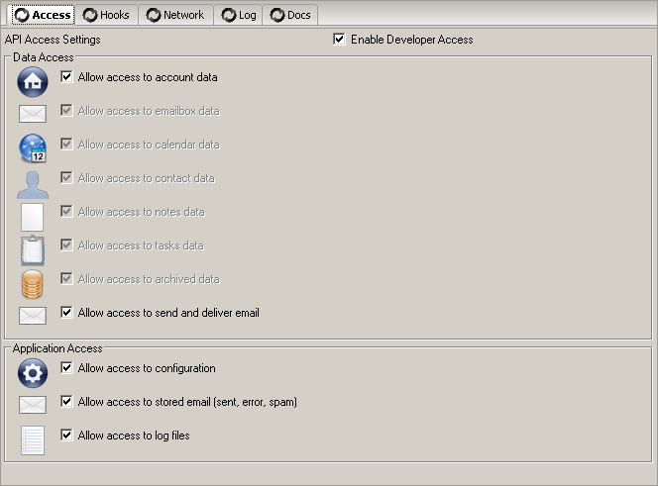This screenshot has width=658, height=486.
Task: Uncheck Allow access to account data
Action: tap(66, 77)
